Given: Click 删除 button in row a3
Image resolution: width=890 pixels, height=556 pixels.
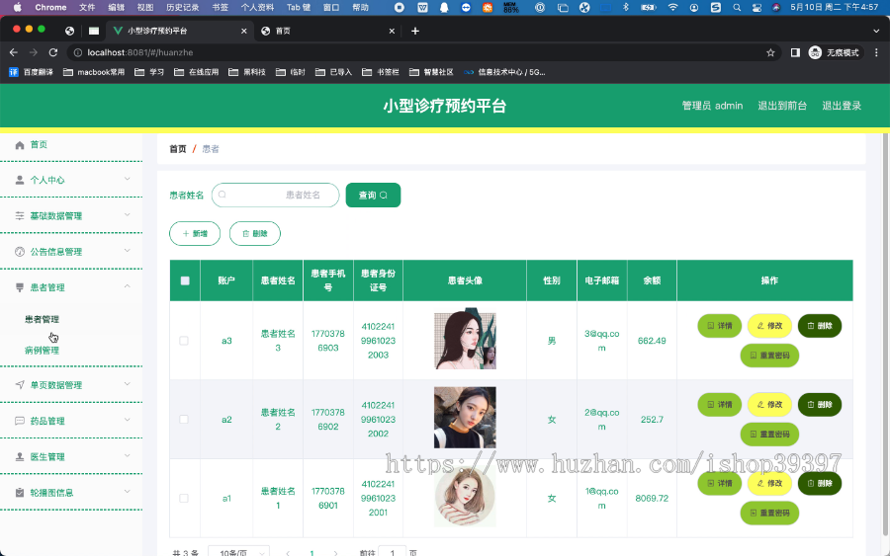Looking at the screenshot, I should (x=820, y=326).
